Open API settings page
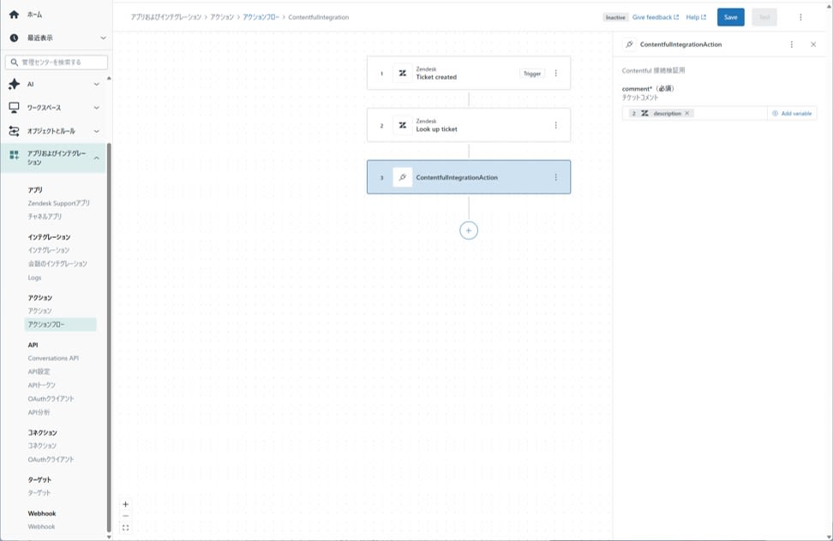The image size is (833, 541). (39, 372)
